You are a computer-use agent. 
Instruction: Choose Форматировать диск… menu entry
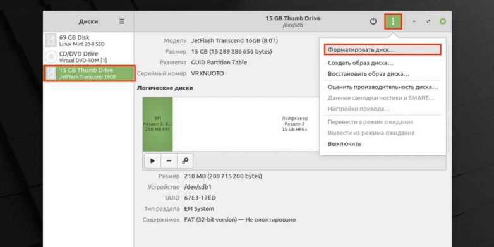pyautogui.click(x=382, y=50)
